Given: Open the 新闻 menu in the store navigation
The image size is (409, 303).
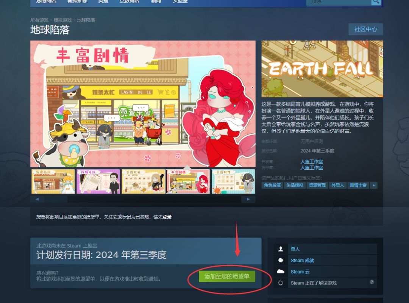Looking at the screenshot, I should click(x=156, y=1).
